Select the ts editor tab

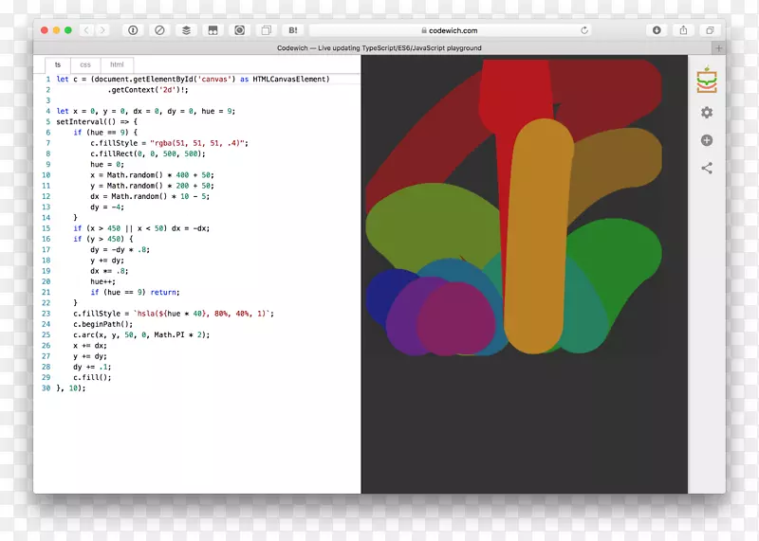pyautogui.click(x=57, y=64)
